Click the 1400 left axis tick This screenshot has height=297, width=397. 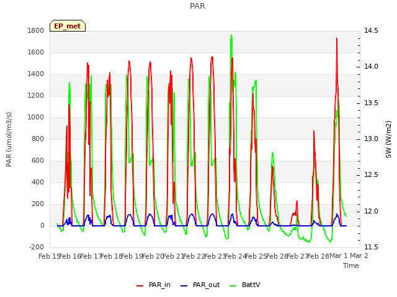point(36,74)
